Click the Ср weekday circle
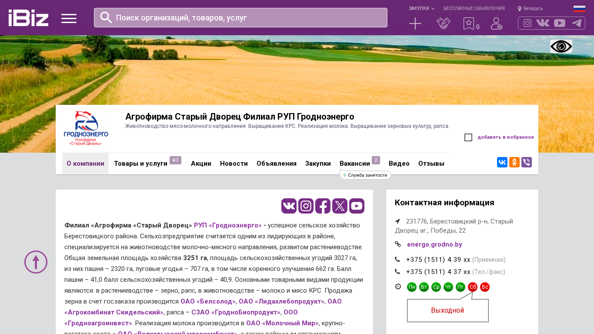This screenshot has width=594, height=334. click(x=436, y=287)
